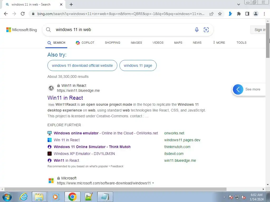Viewport: 270px width, 202px height.
Task: Click the thinkmutoh.com domain text
Action: tap(177, 147)
